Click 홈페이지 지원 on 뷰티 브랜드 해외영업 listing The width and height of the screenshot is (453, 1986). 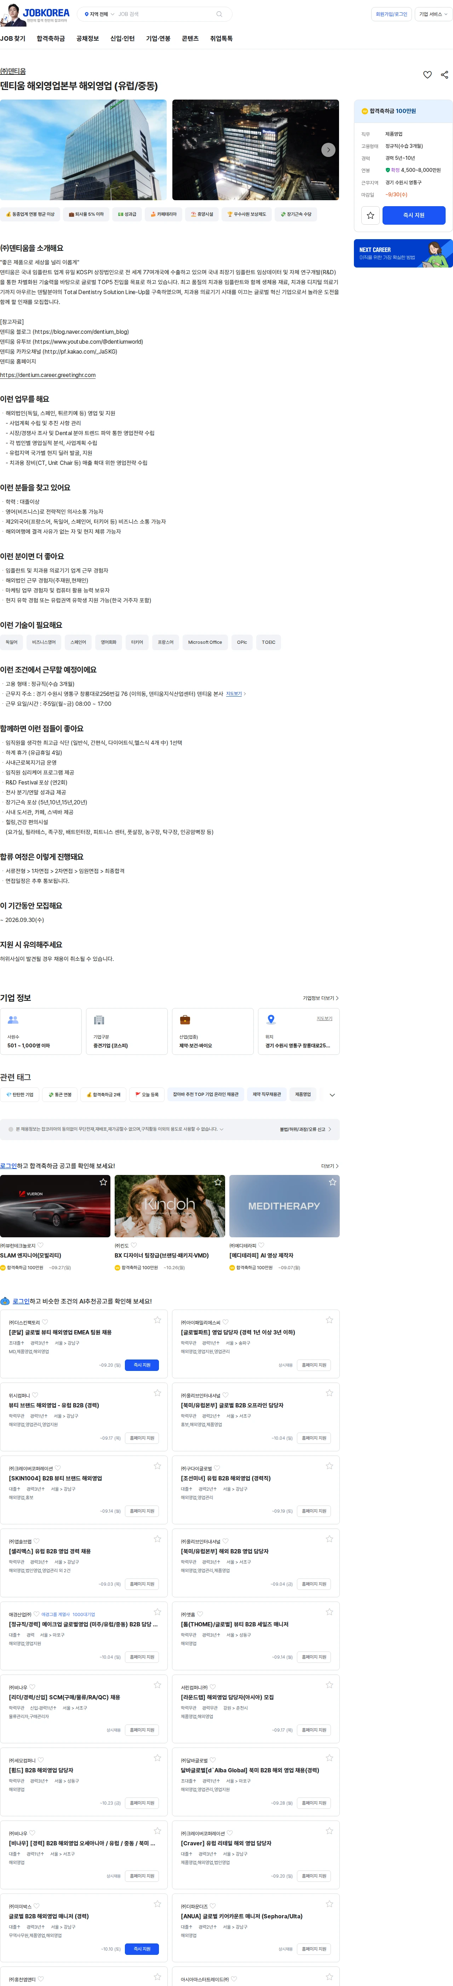coord(143,1438)
